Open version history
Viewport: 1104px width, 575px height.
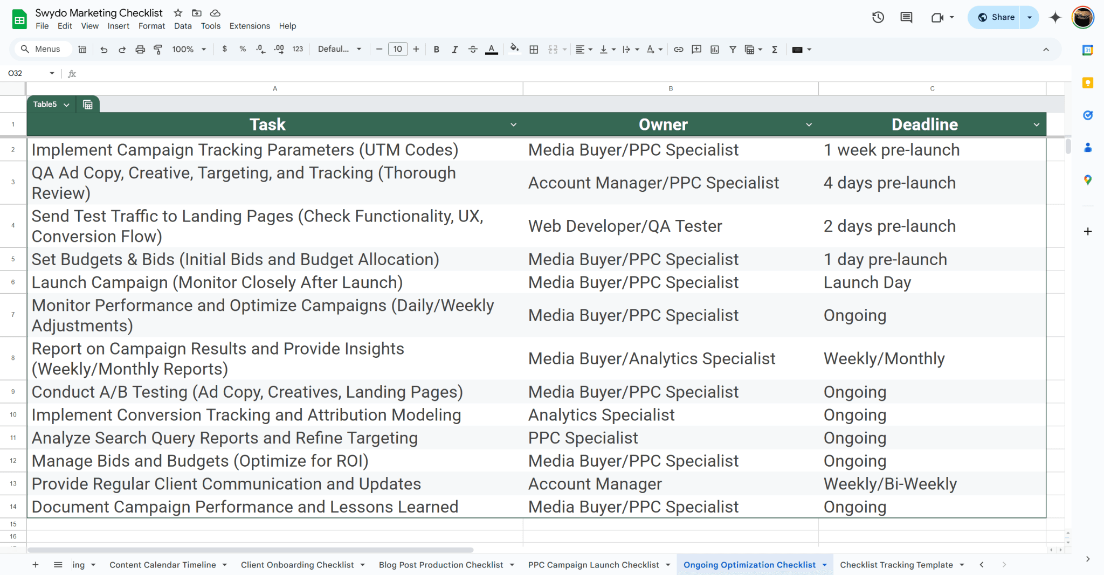(878, 17)
